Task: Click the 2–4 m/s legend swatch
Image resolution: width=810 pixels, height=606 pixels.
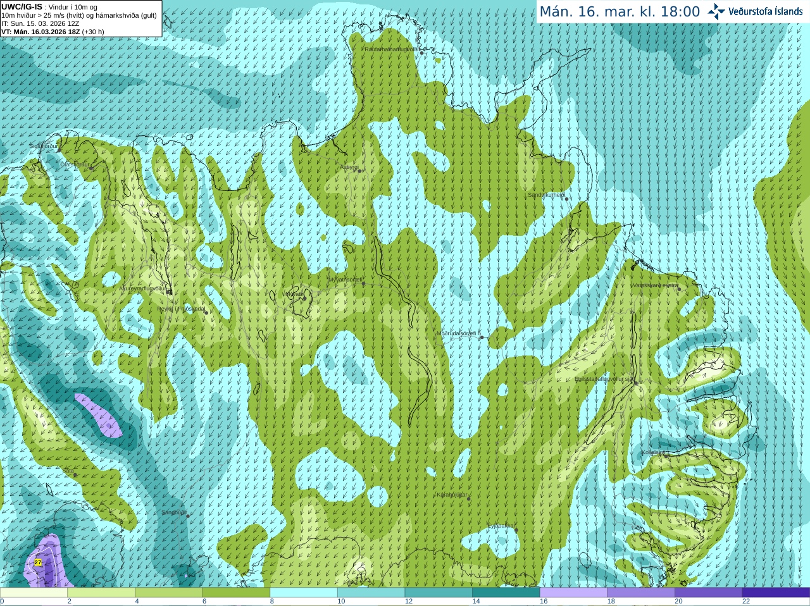Action: coord(101,593)
